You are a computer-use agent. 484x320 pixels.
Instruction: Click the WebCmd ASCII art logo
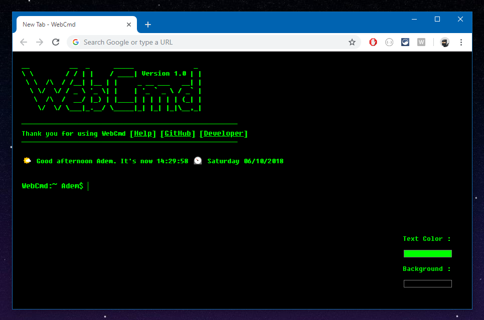point(111,89)
